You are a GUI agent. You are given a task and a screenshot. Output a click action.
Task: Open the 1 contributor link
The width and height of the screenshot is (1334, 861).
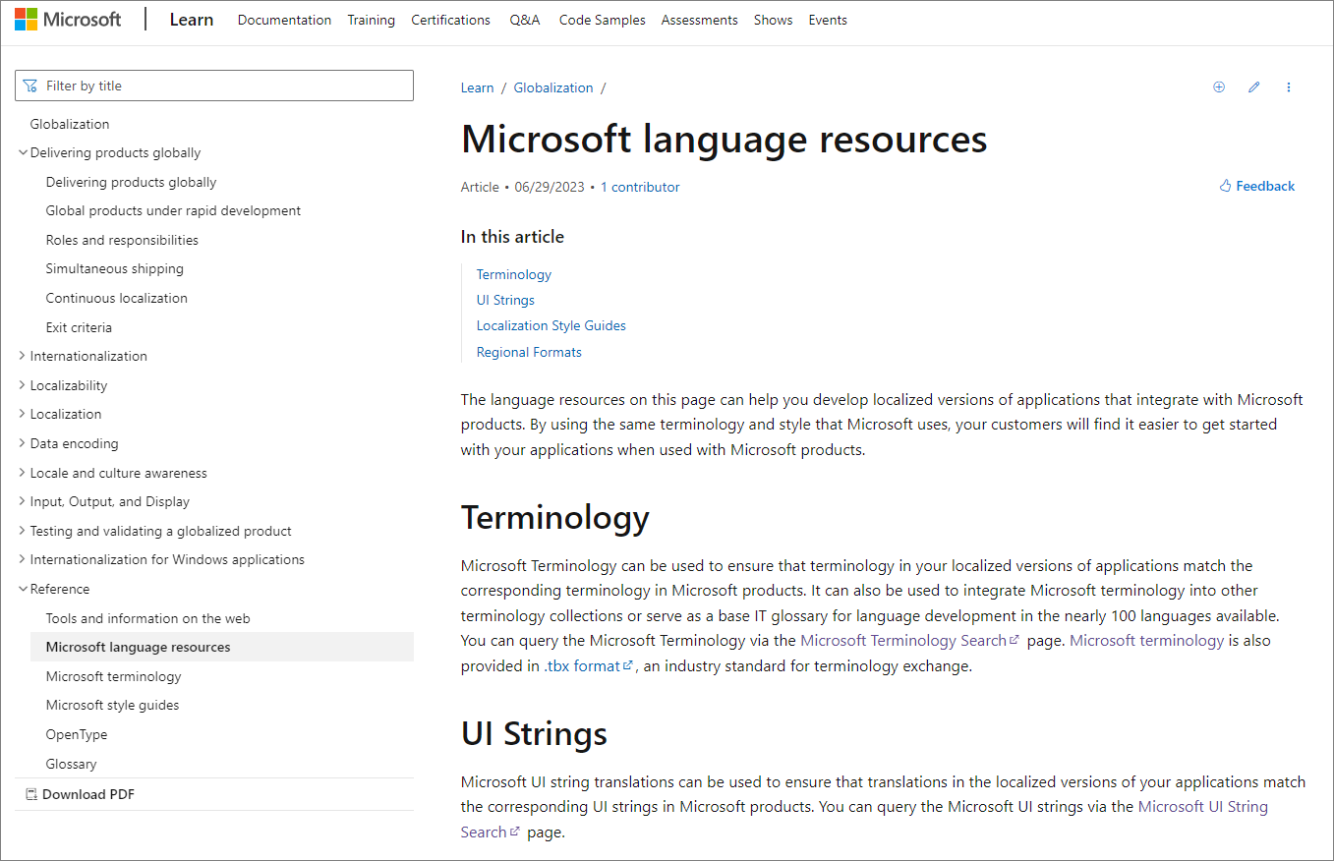(640, 187)
